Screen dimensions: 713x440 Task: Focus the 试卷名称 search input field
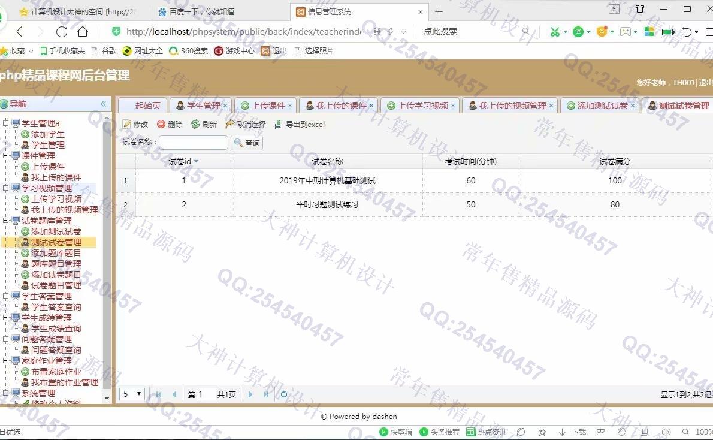pos(194,143)
